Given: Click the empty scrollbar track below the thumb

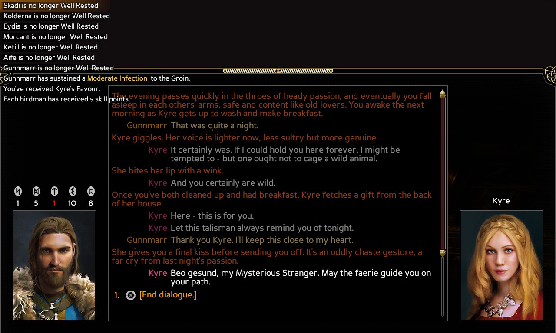Looking at the screenshot, I should coord(443,287).
